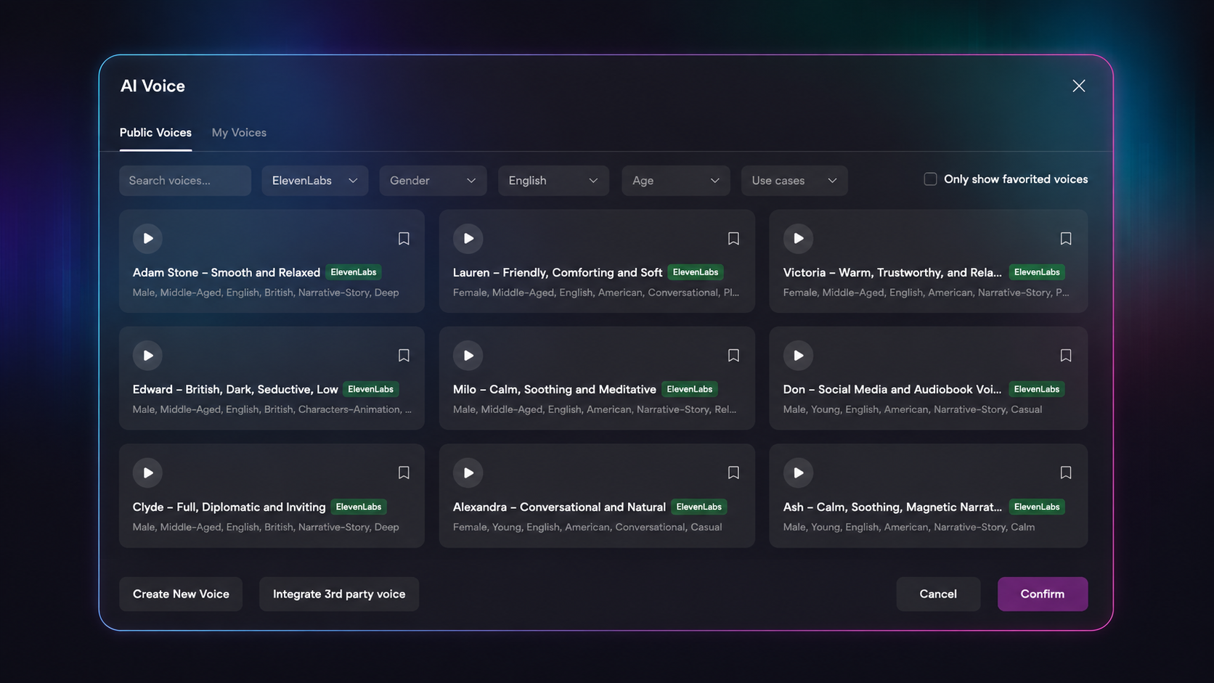Viewport: 1214px width, 683px height.
Task: Click Integrate 3rd party voice button
Action: (339, 594)
